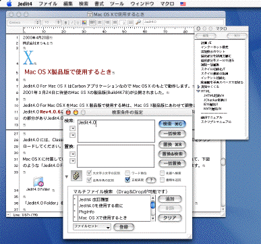
Task: Enable the search-from-top (先頭へ検索) checkbox
Action: [163, 173]
